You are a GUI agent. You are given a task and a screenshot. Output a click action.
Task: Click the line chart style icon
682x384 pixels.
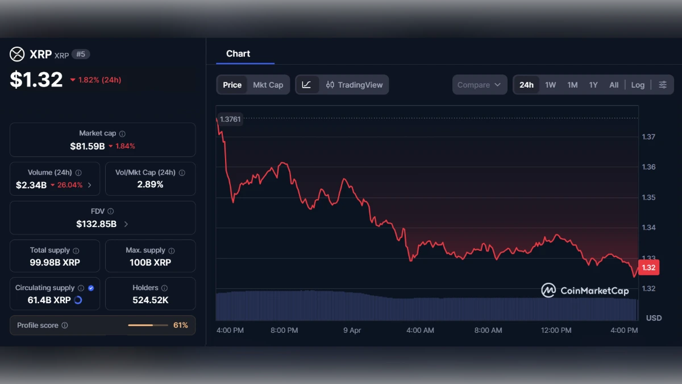[x=307, y=84]
